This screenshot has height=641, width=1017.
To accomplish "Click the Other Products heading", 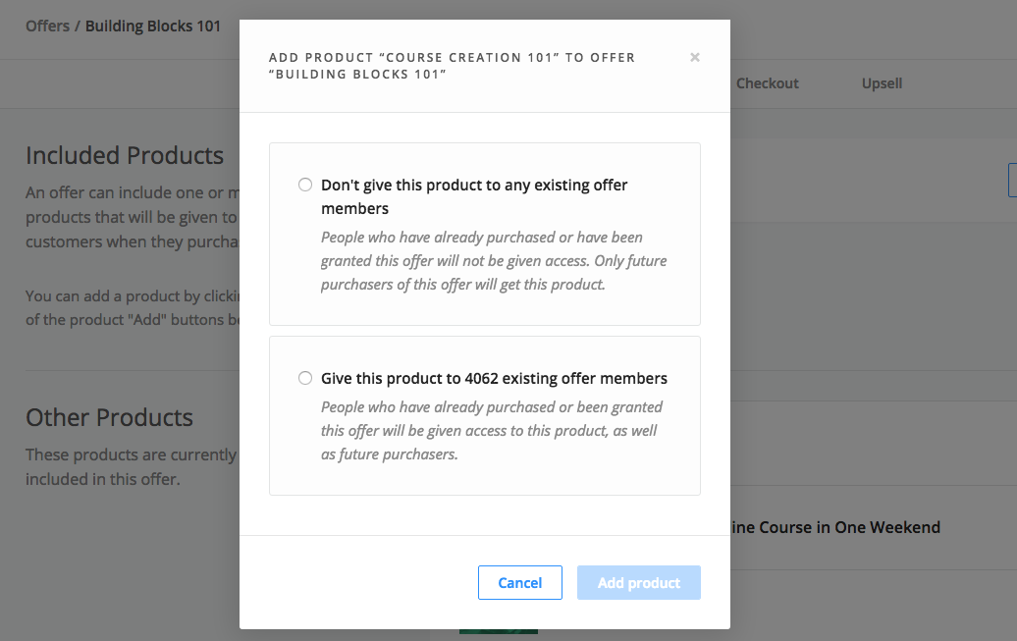I will point(109,417).
